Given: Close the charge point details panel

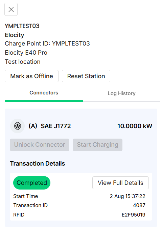Looking at the screenshot, I should (x=11, y=9).
